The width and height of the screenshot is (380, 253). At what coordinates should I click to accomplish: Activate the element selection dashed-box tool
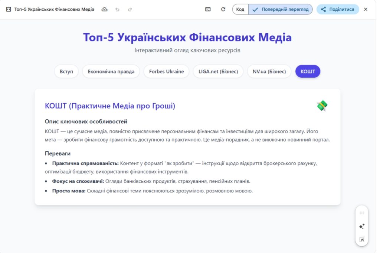pyautogui.click(x=361, y=239)
